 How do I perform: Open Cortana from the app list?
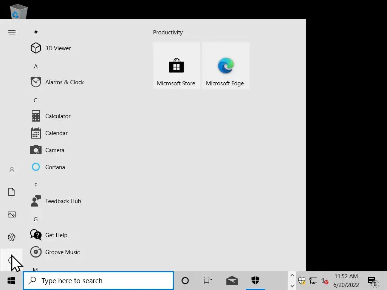point(48,167)
